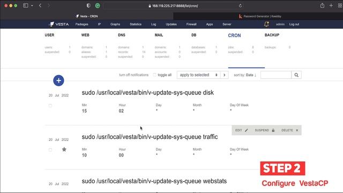This screenshot has height=193, width=343.
Task: Reload the page with the refresh icon
Action: pos(240,6)
